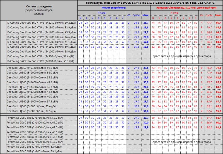Click the load max value 91,9
The height and width of the screenshot is (154, 223).
click(218, 127)
